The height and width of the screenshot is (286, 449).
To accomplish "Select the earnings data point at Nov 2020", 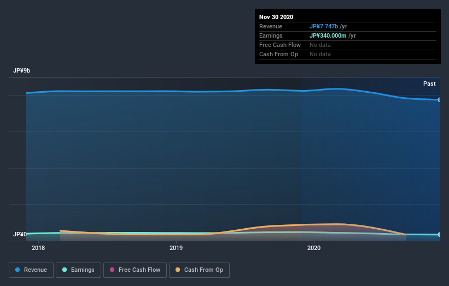I will coord(439,234).
